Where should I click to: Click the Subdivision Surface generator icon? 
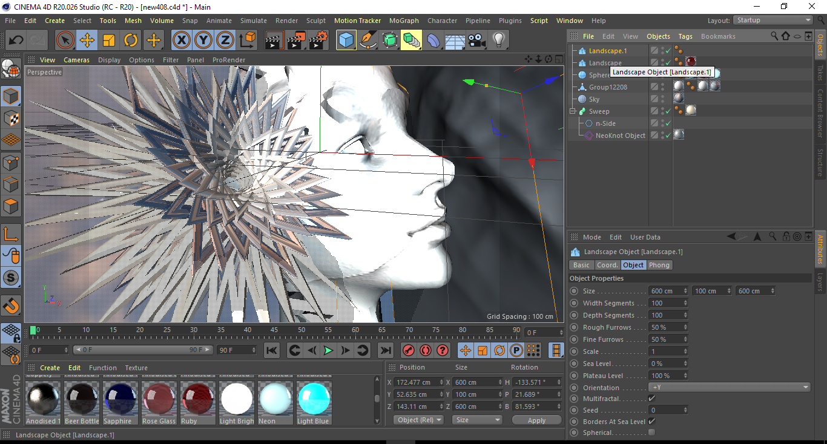tap(390, 41)
